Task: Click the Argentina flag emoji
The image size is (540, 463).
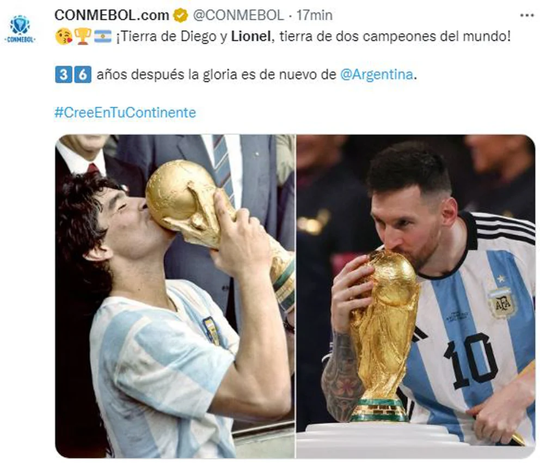Action: [103, 36]
